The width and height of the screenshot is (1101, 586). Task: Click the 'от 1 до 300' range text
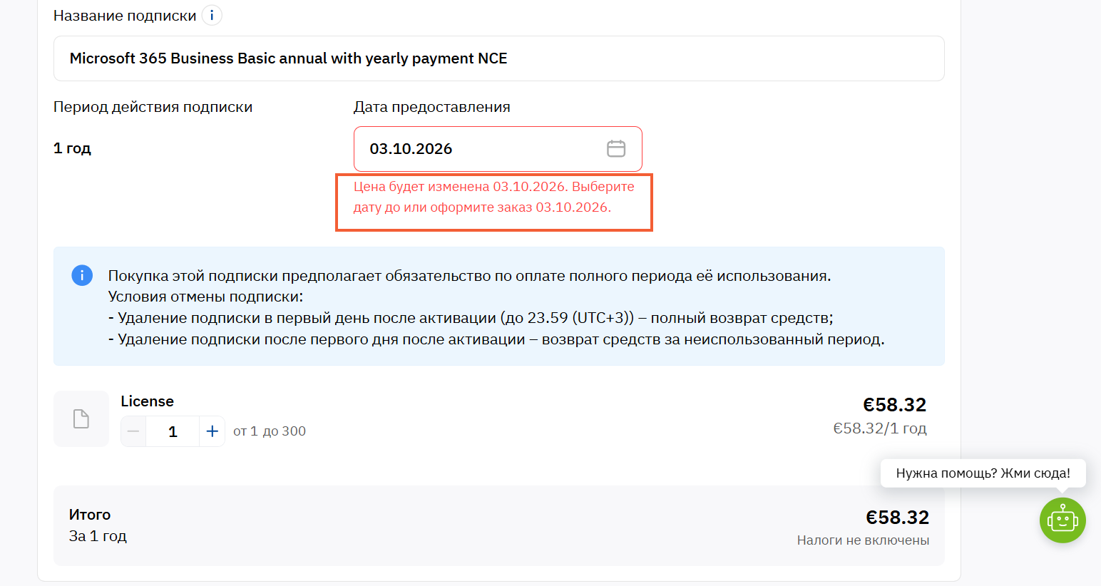(270, 431)
